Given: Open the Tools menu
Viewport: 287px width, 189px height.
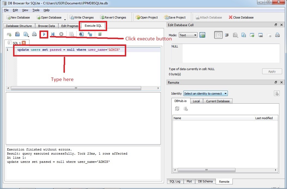Looking at the screenshot, I should tap(36, 10).
